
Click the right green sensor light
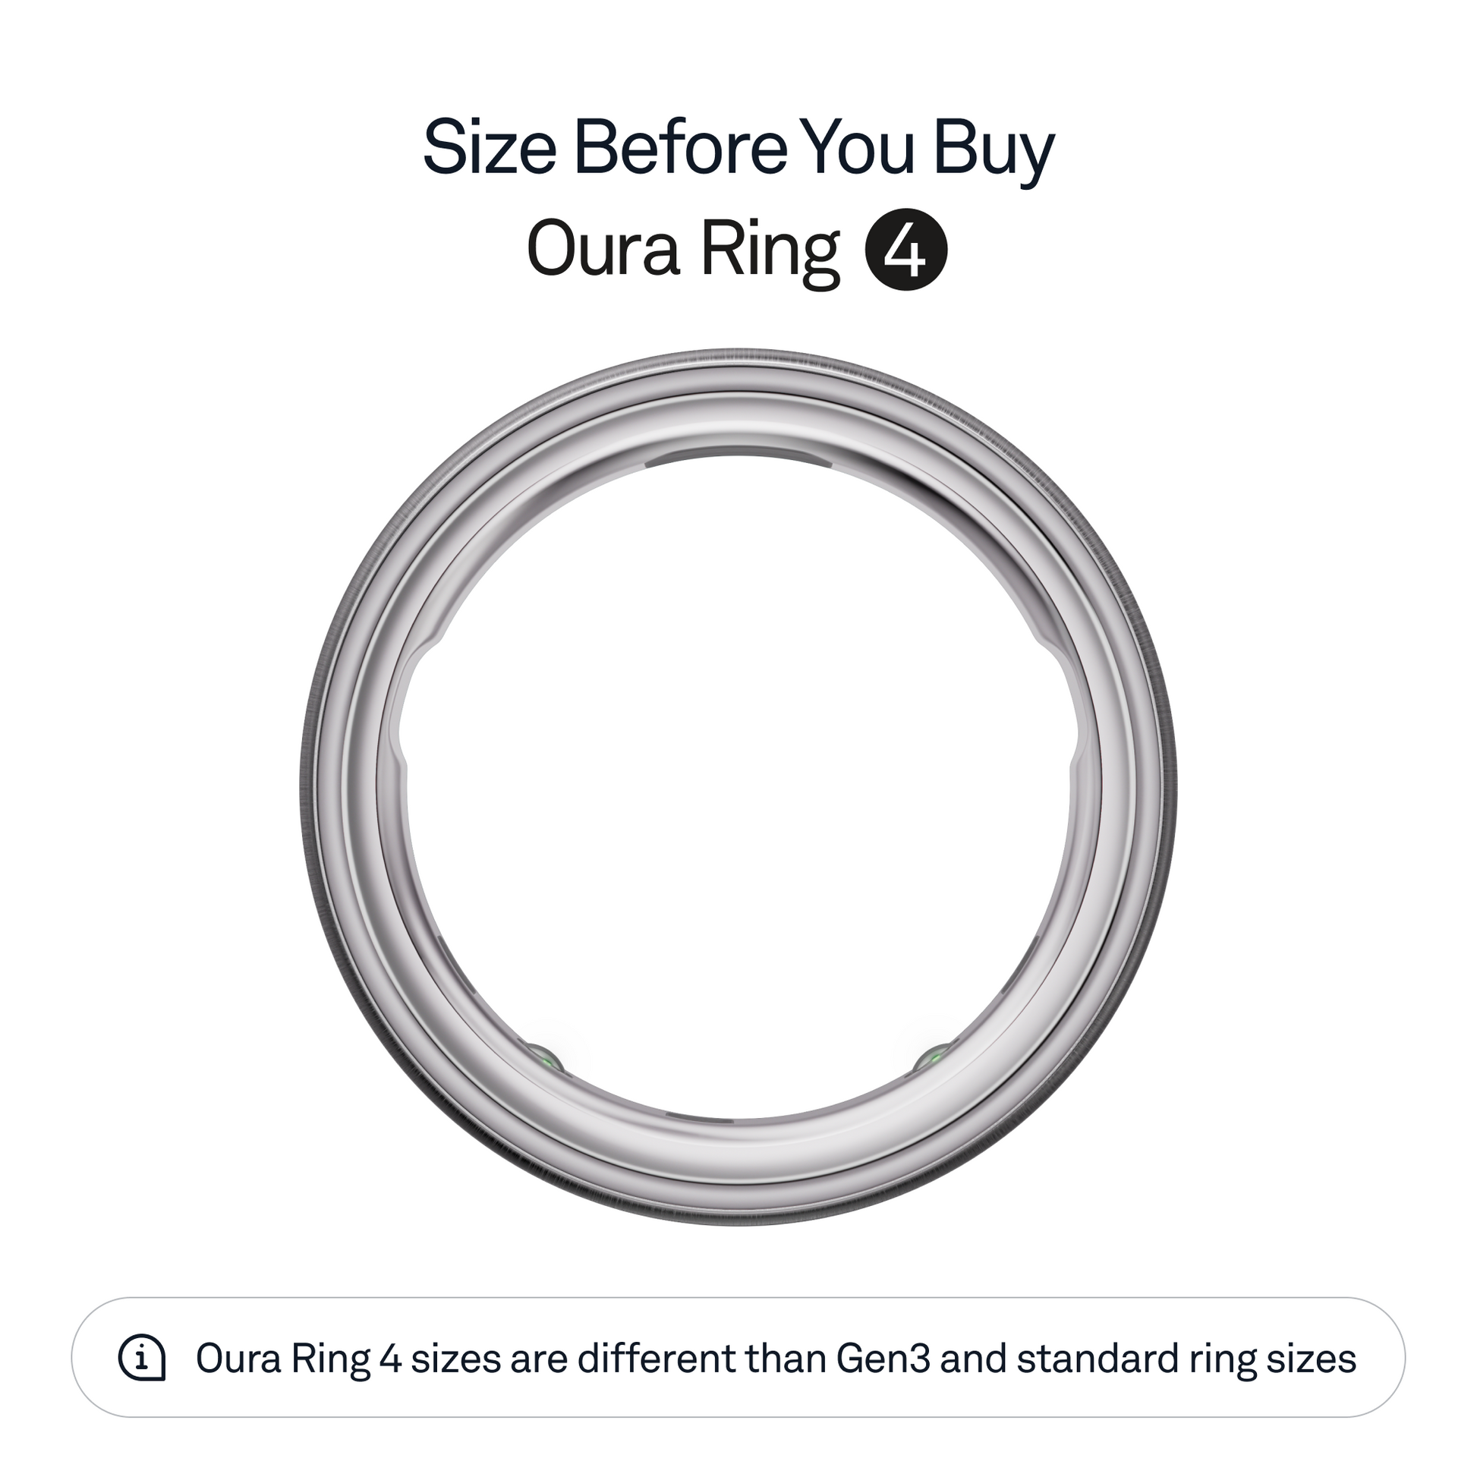click(932, 1059)
